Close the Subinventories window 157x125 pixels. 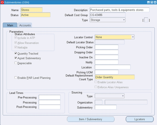tap(155, 2)
